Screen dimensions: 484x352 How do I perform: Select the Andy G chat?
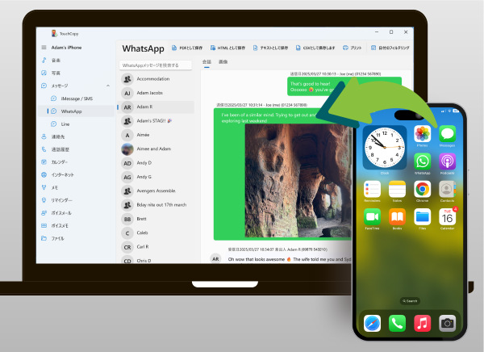[x=156, y=177]
